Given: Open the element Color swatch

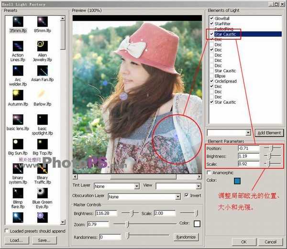Looking at the screenshot, I should [x=238, y=181].
